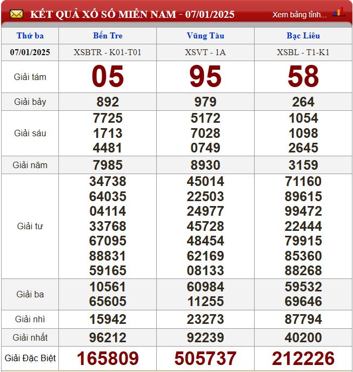This screenshot has height=372, width=353.
Task: Select Bạc Liêu giải tám number 58
Action: coord(303,76)
